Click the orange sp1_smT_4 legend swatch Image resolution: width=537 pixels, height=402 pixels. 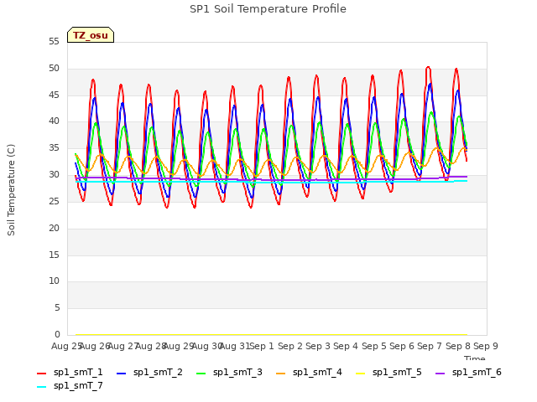[280, 374]
